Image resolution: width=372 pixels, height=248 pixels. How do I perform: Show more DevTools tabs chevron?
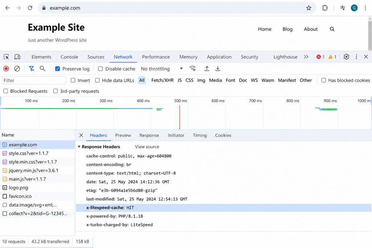(x=306, y=57)
